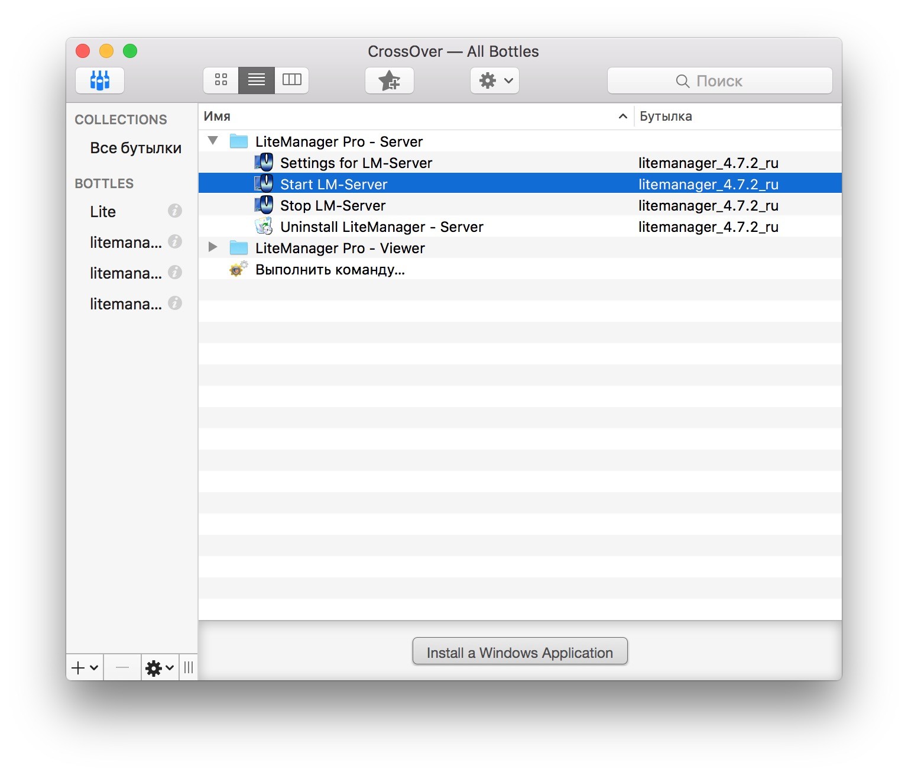Expand the LiteManager Pro - Viewer folder

click(213, 247)
